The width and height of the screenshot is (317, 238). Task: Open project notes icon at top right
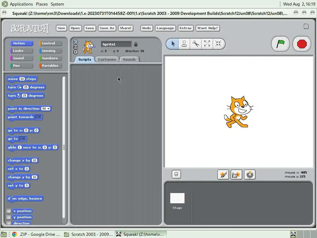click(x=306, y=27)
